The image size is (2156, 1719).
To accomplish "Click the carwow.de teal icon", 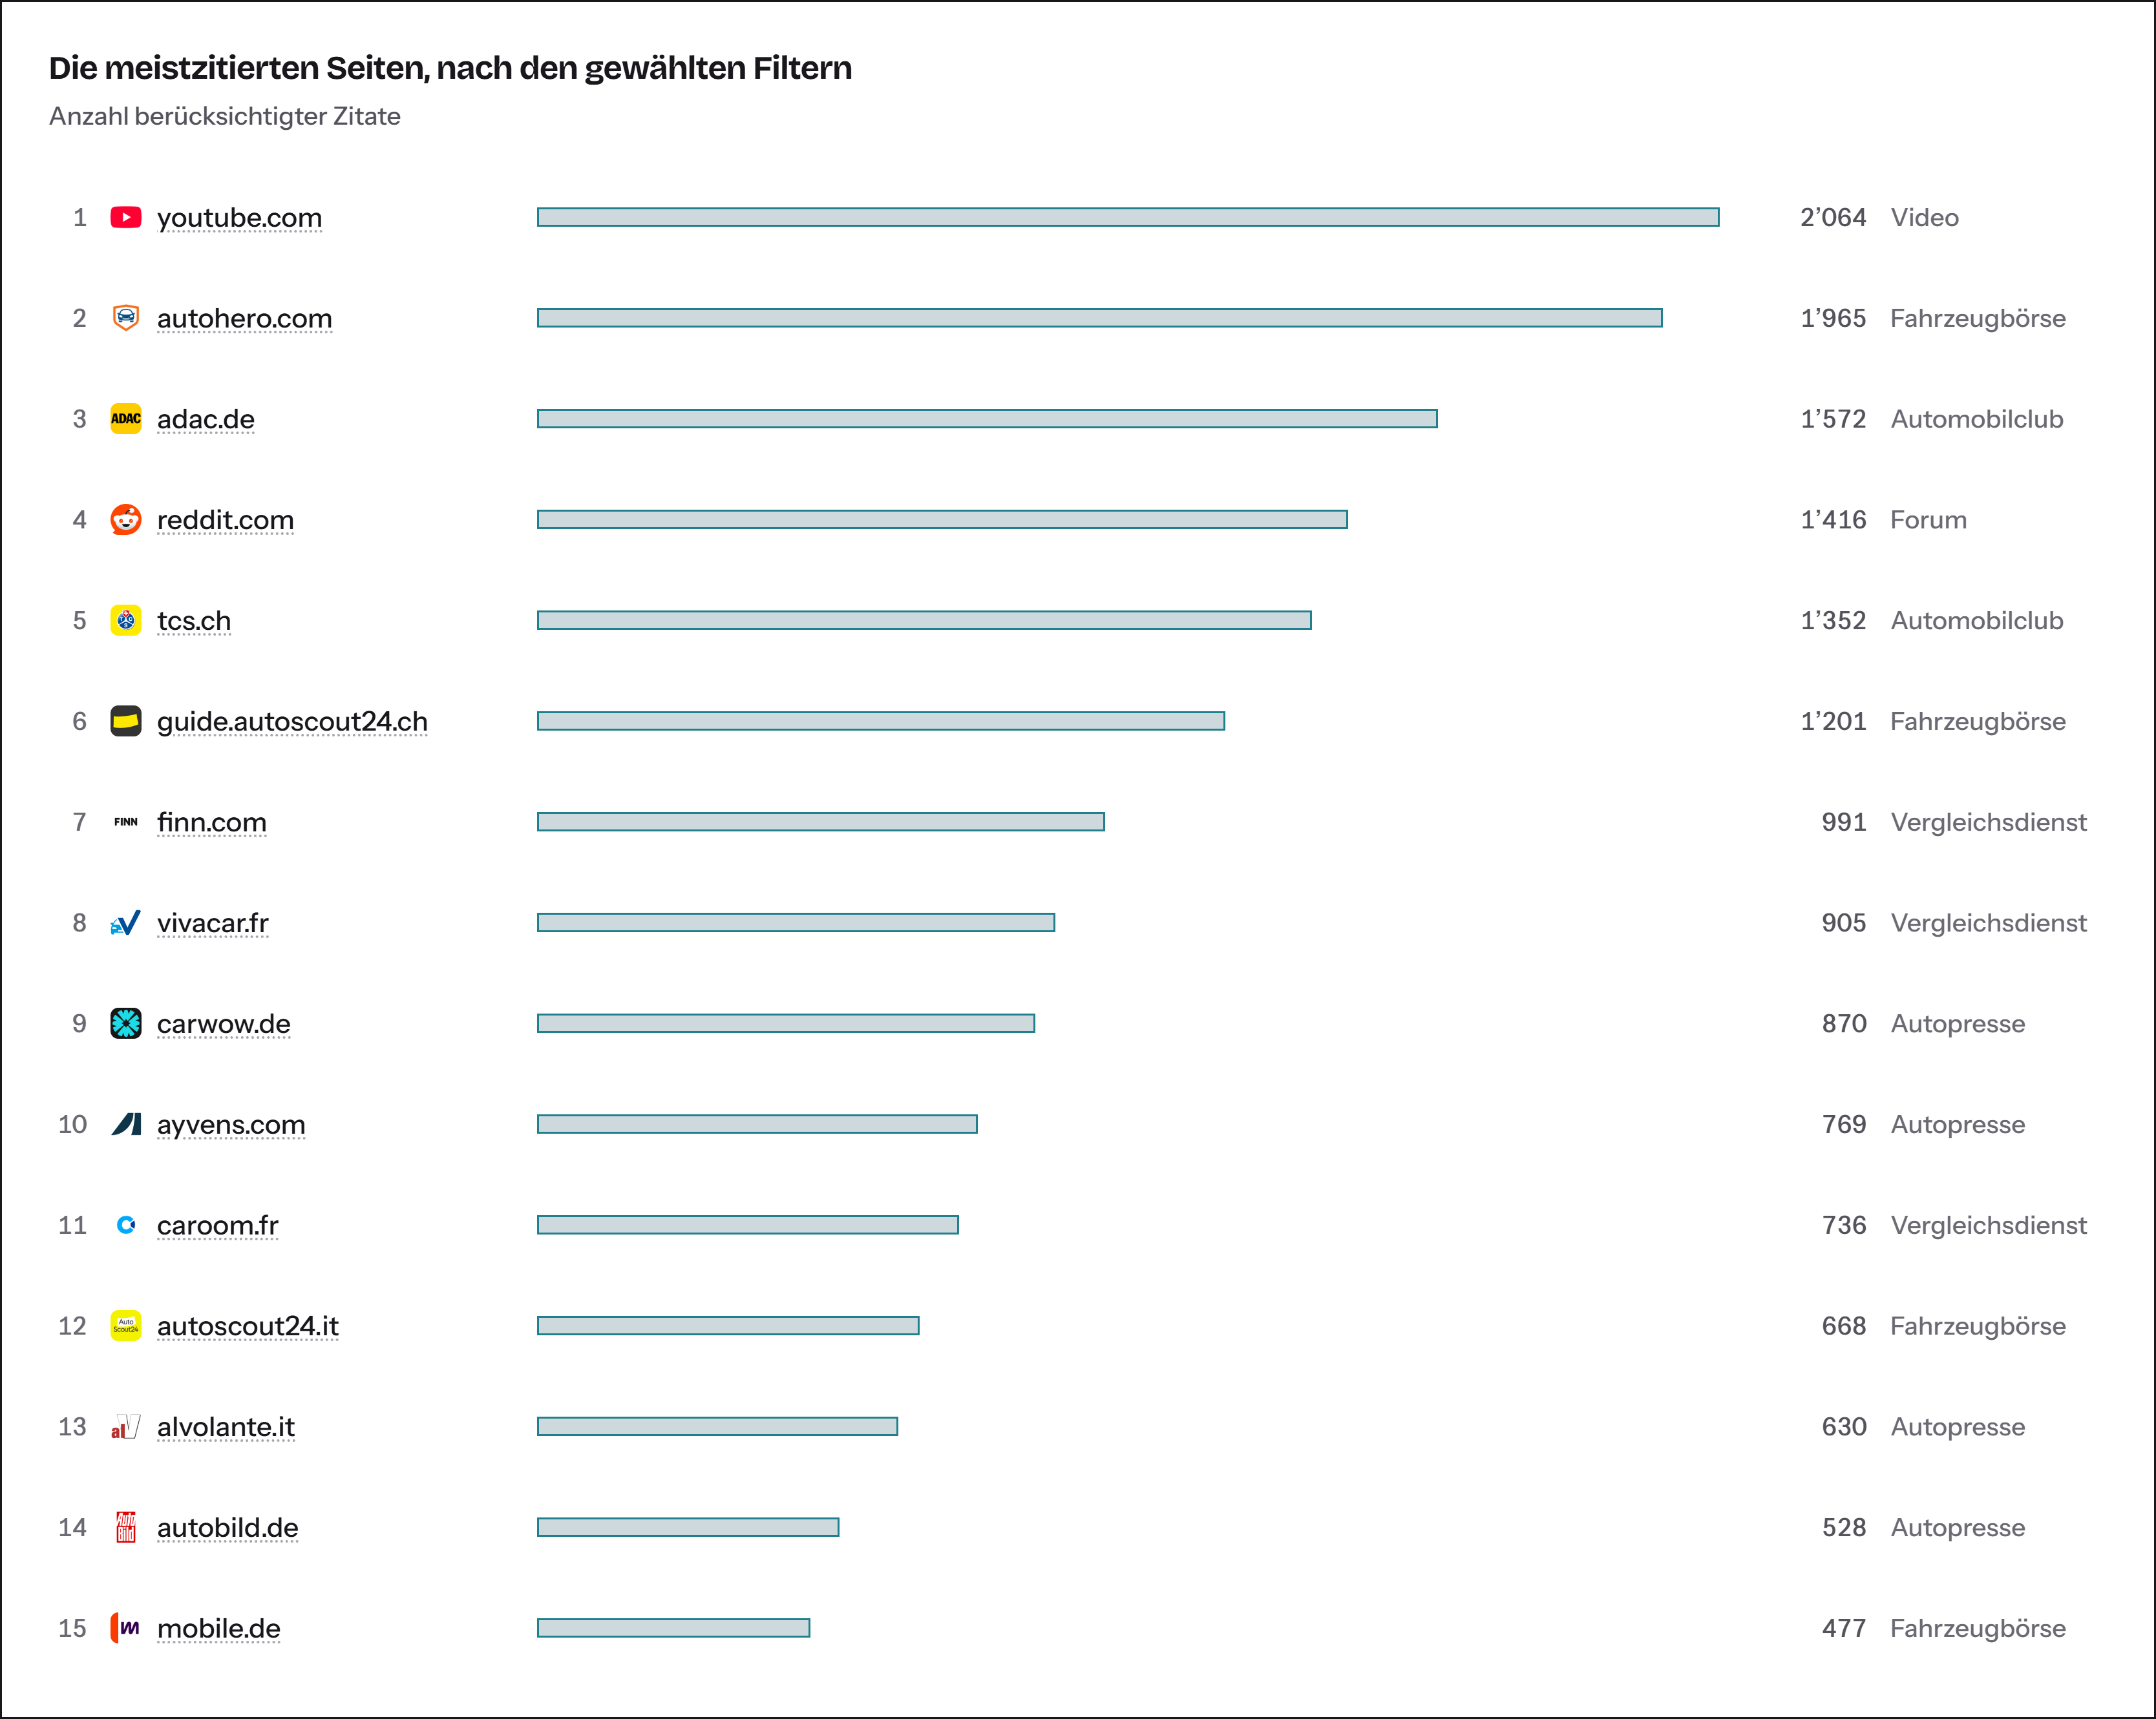I will click(x=125, y=1023).
